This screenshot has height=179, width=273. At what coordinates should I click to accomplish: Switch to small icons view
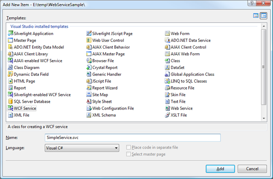pyautogui.click(x=264, y=16)
